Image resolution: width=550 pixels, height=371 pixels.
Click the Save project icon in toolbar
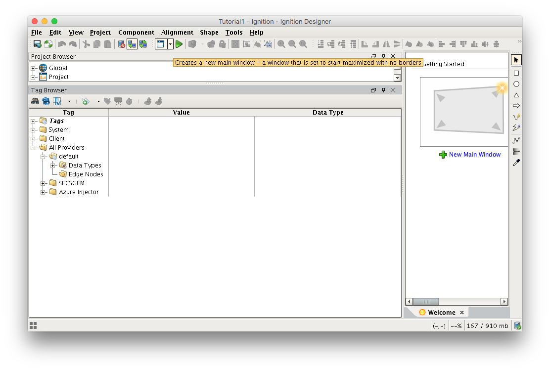[x=37, y=44]
